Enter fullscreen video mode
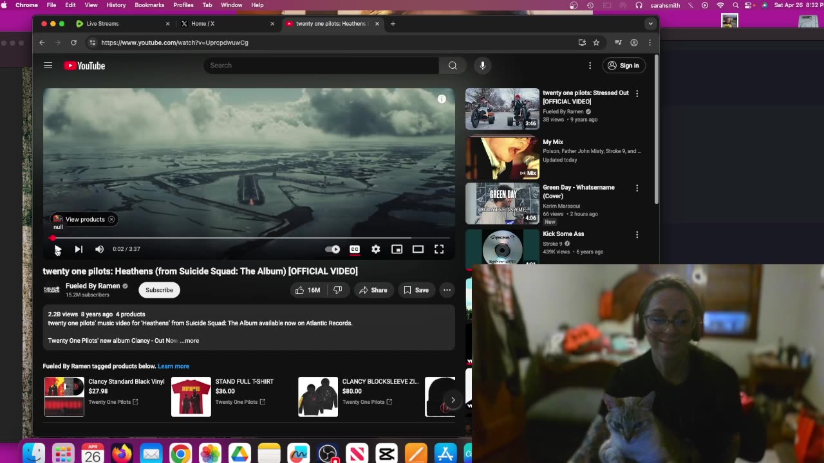 (x=439, y=249)
